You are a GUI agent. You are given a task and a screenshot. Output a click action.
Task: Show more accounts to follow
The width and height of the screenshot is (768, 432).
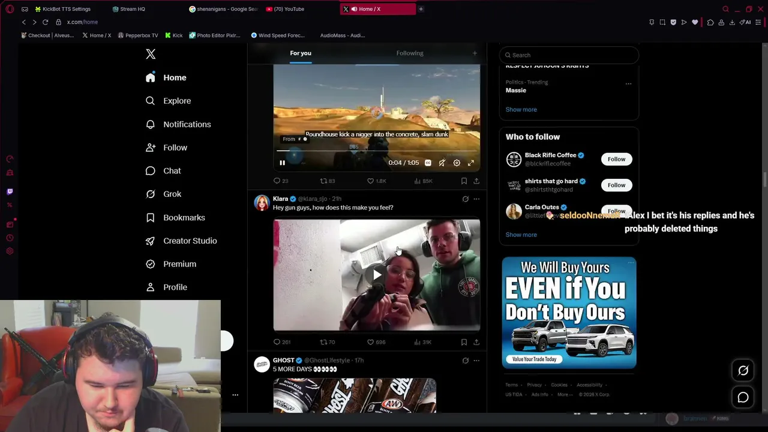click(521, 235)
